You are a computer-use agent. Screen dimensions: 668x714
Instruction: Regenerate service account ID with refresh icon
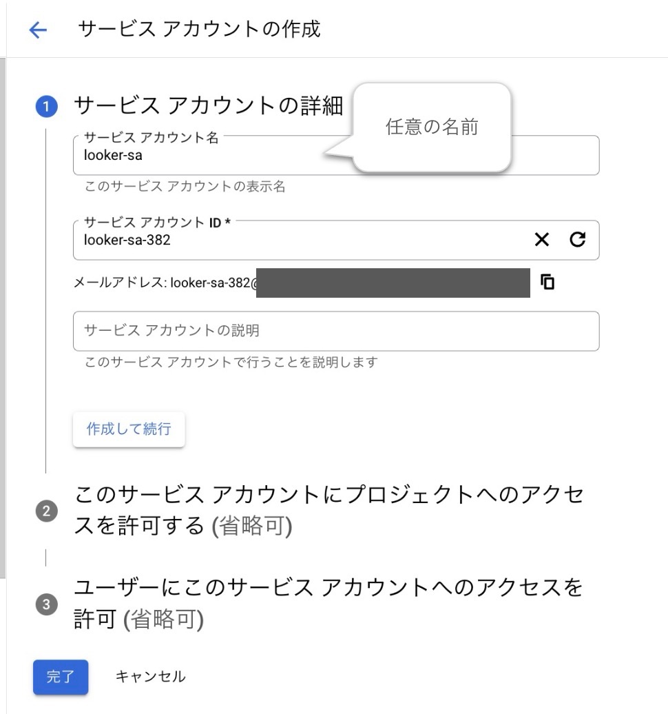click(x=578, y=240)
